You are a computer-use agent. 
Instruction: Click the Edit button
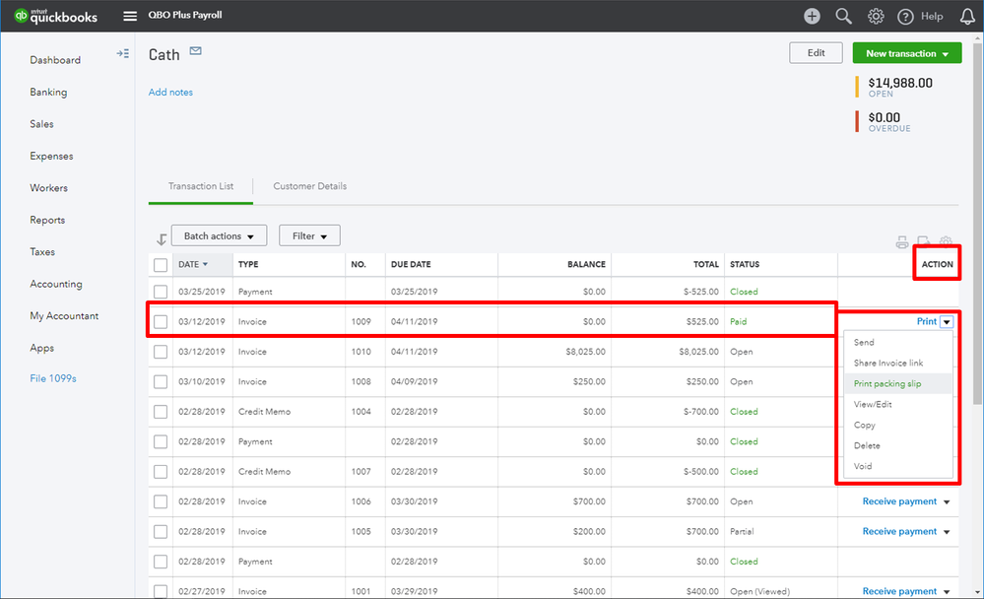click(816, 53)
